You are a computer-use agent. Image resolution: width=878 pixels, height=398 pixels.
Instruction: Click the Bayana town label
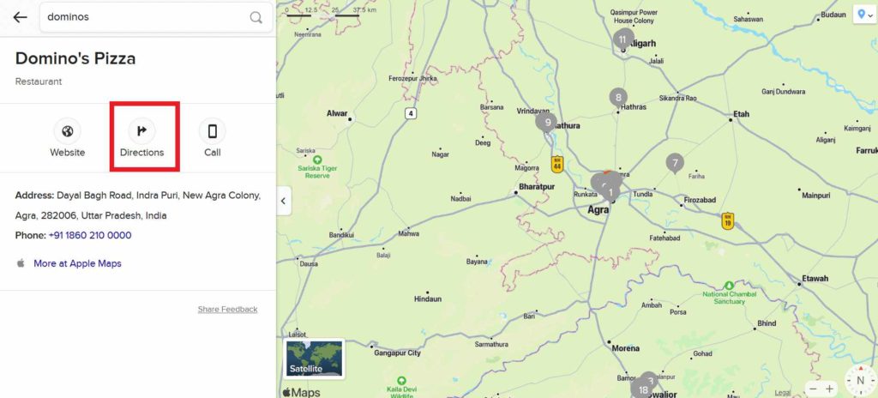pos(477,262)
